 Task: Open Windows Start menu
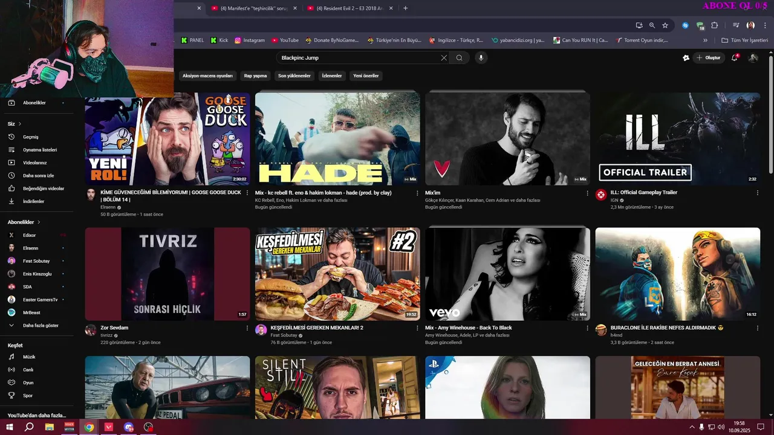(10, 427)
